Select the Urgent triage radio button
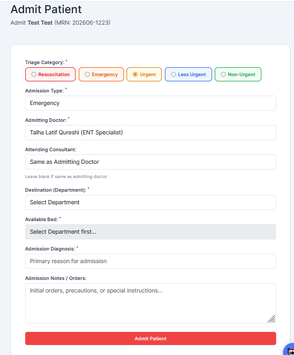 coord(144,74)
